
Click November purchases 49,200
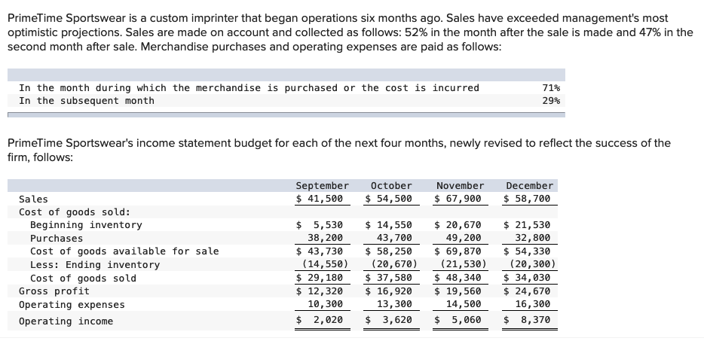coord(464,238)
